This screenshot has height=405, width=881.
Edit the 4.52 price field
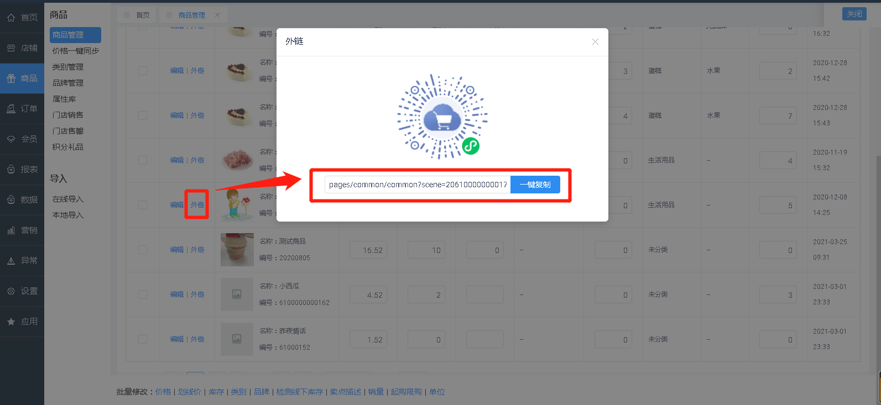pos(368,294)
